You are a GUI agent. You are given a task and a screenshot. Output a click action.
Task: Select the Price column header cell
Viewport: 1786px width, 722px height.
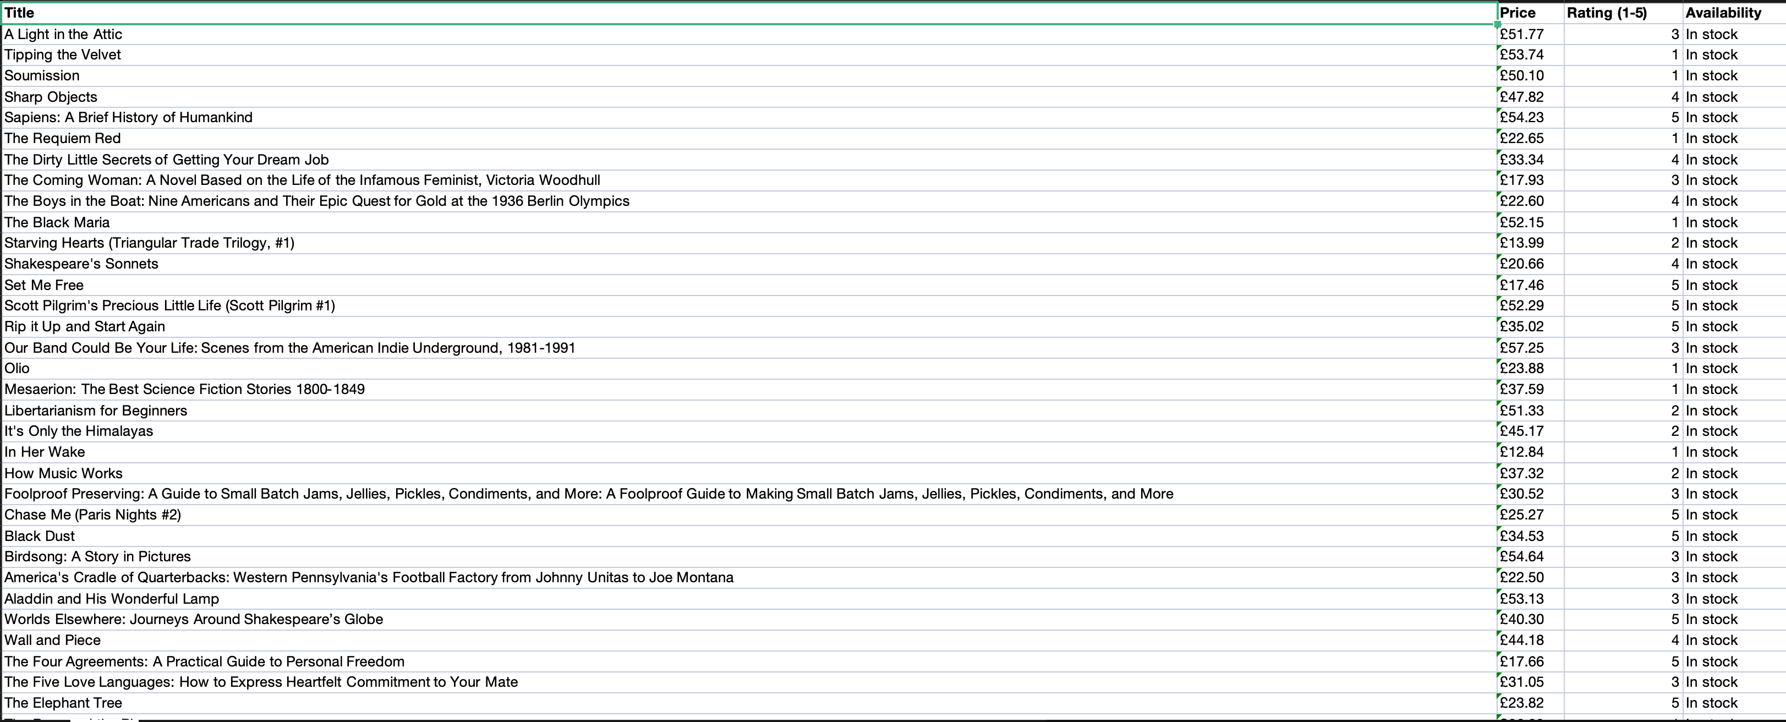point(1530,13)
